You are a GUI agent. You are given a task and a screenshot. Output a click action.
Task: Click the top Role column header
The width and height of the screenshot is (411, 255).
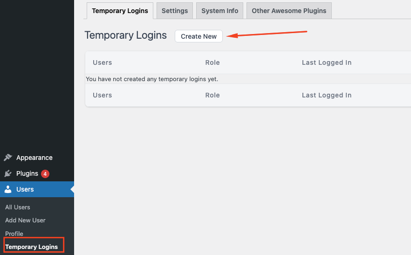click(212, 62)
